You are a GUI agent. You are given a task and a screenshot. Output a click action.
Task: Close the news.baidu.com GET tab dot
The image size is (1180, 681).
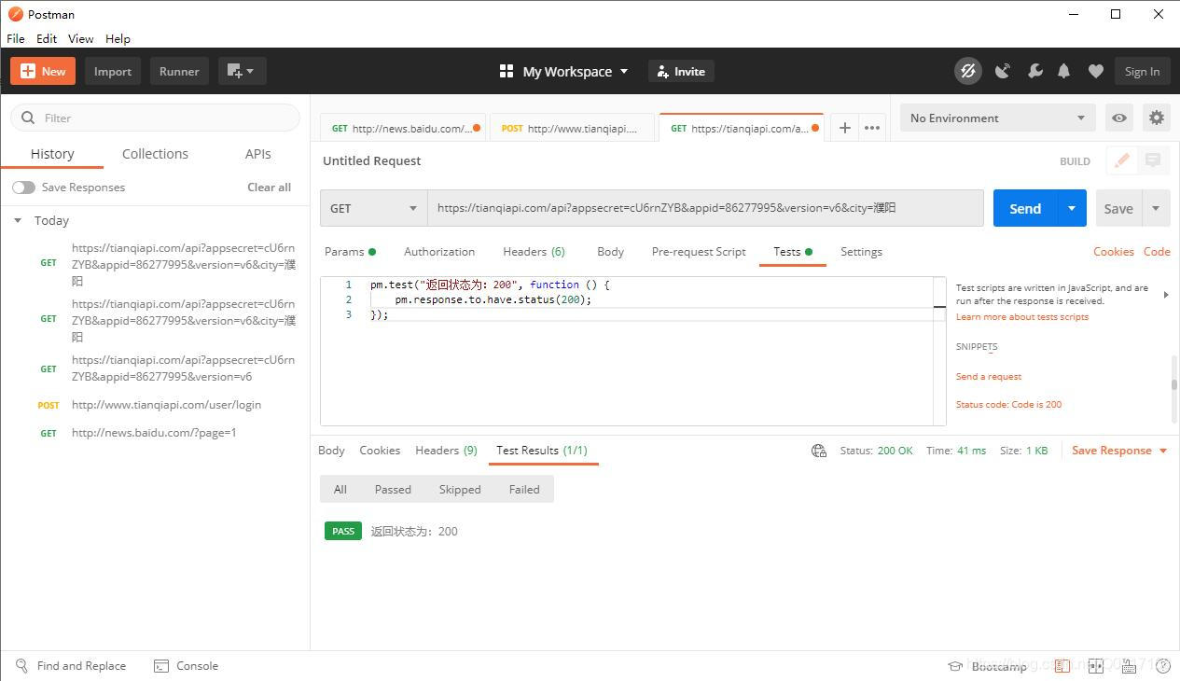477,128
